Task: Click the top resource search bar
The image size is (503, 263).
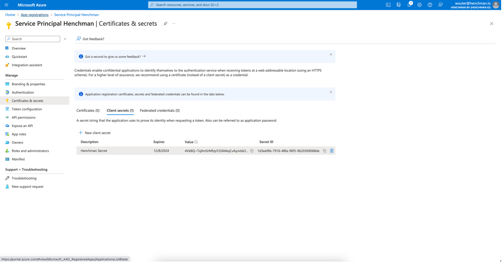Action: 253,5
